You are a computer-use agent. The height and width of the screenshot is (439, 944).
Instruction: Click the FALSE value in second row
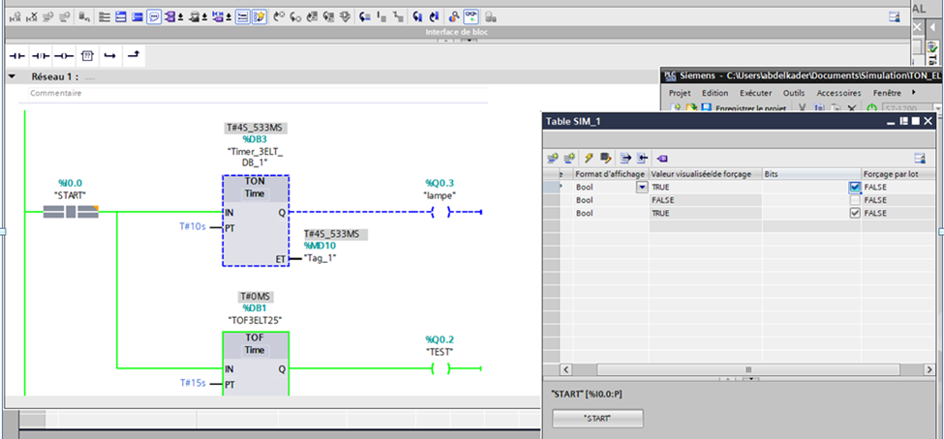663,199
